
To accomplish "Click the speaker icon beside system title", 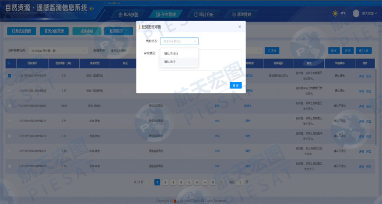I will (x=92, y=8).
